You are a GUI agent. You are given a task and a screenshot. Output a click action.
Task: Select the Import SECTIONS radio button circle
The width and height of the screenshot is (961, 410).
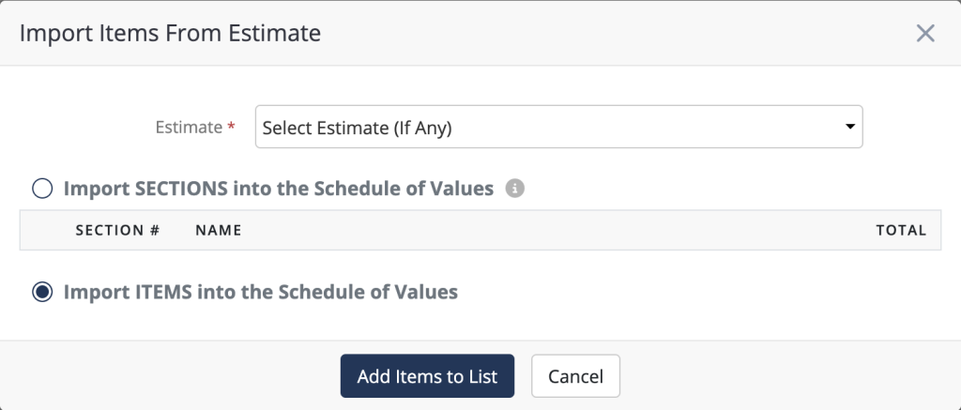pyautogui.click(x=42, y=189)
